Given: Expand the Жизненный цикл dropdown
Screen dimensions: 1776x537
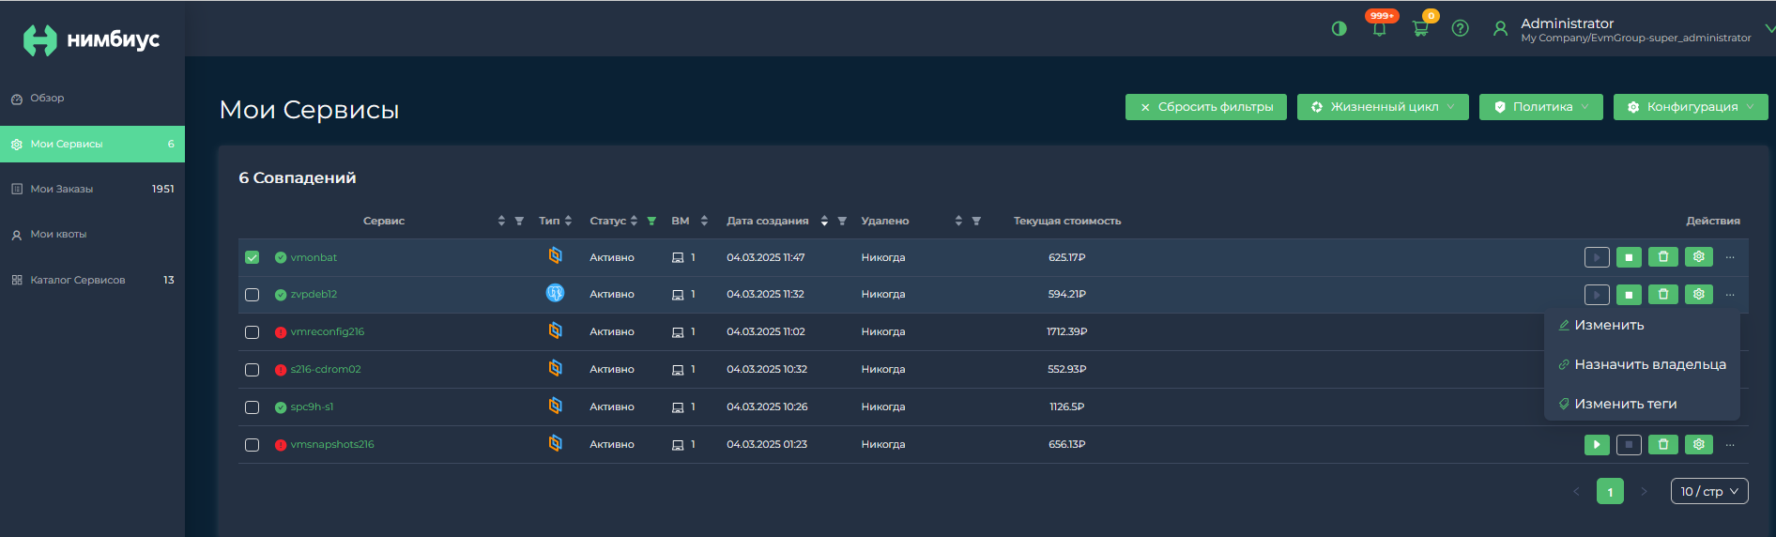Looking at the screenshot, I should click(1383, 107).
